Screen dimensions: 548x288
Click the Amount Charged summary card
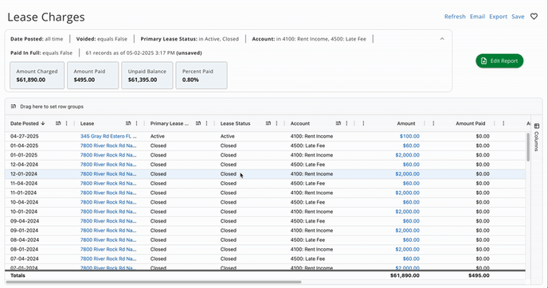coord(37,76)
